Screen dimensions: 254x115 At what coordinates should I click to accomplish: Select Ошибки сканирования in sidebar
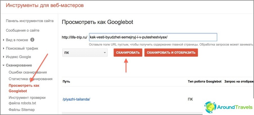[28, 72]
